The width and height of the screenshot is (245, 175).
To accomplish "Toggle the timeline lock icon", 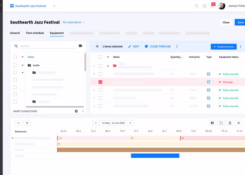I will click(230, 123).
